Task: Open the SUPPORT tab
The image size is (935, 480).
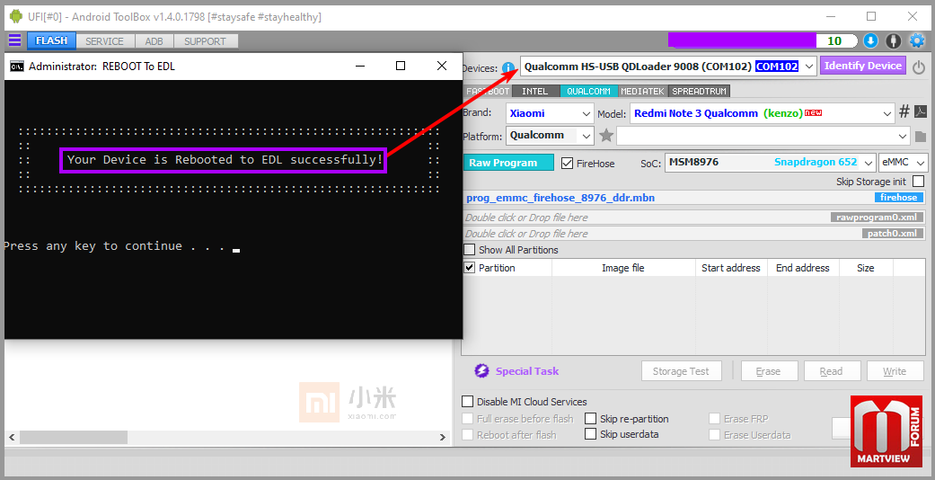Action: click(x=205, y=41)
